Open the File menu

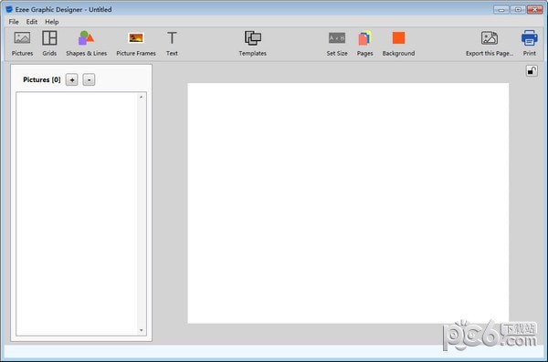pos(14,22)
